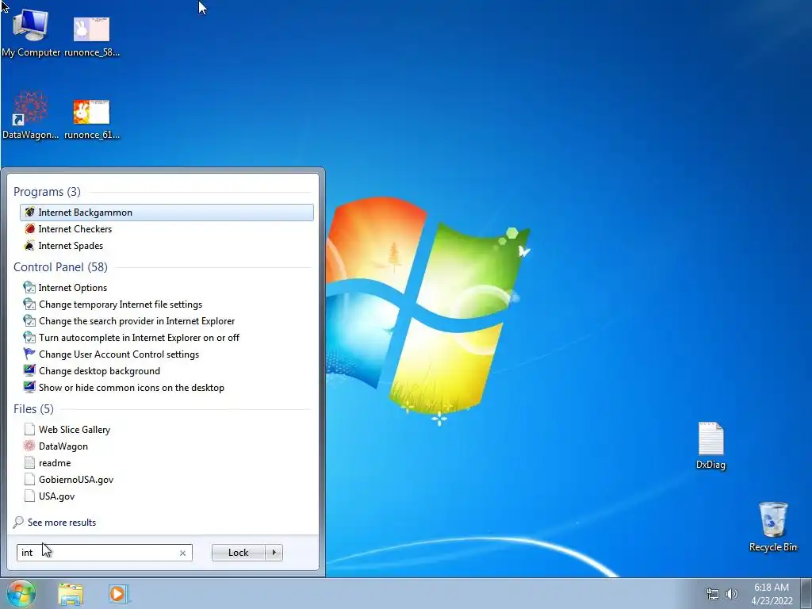Screen dimensions: 812x609
Task: Open the Recycle Bin
Action: 772,527
